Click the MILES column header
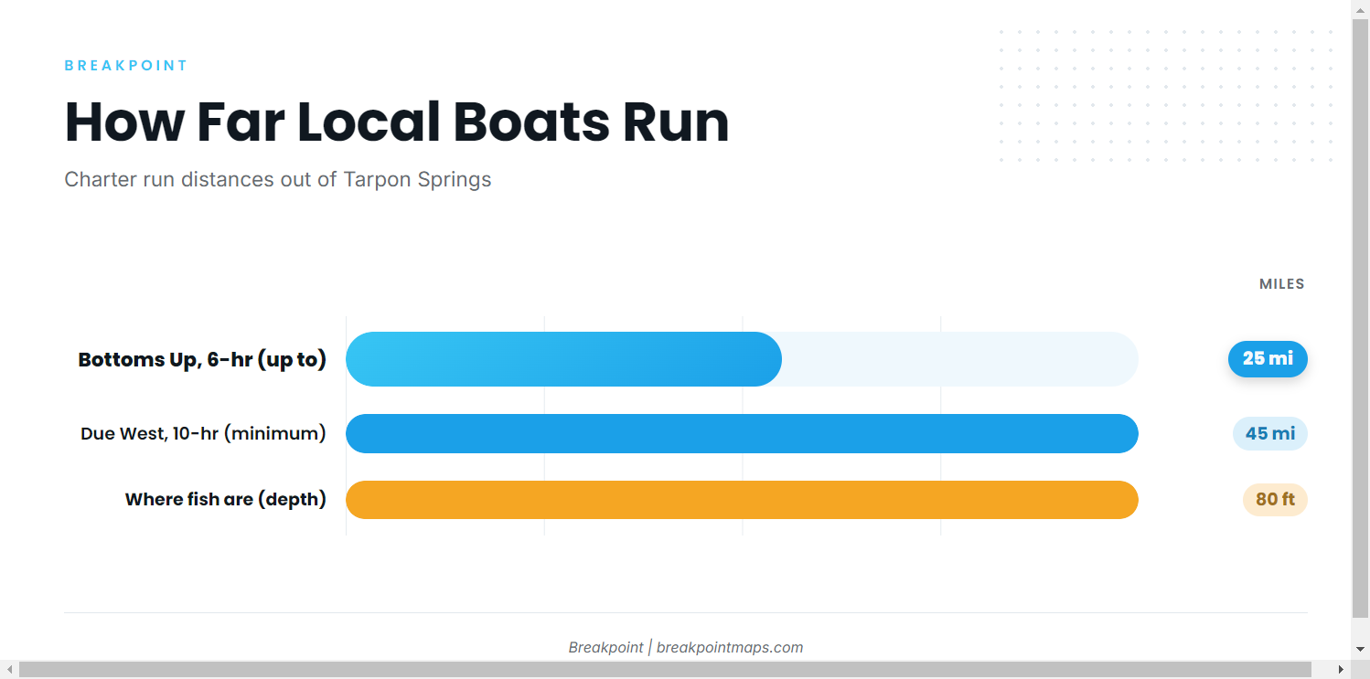The image size is (1370, 679). (x=1282, y=284)
